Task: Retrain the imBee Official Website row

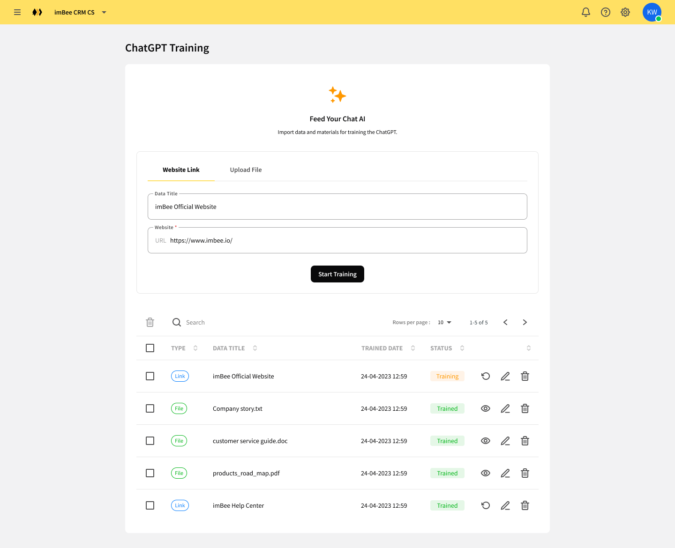Action: click(x=486, y=376)
